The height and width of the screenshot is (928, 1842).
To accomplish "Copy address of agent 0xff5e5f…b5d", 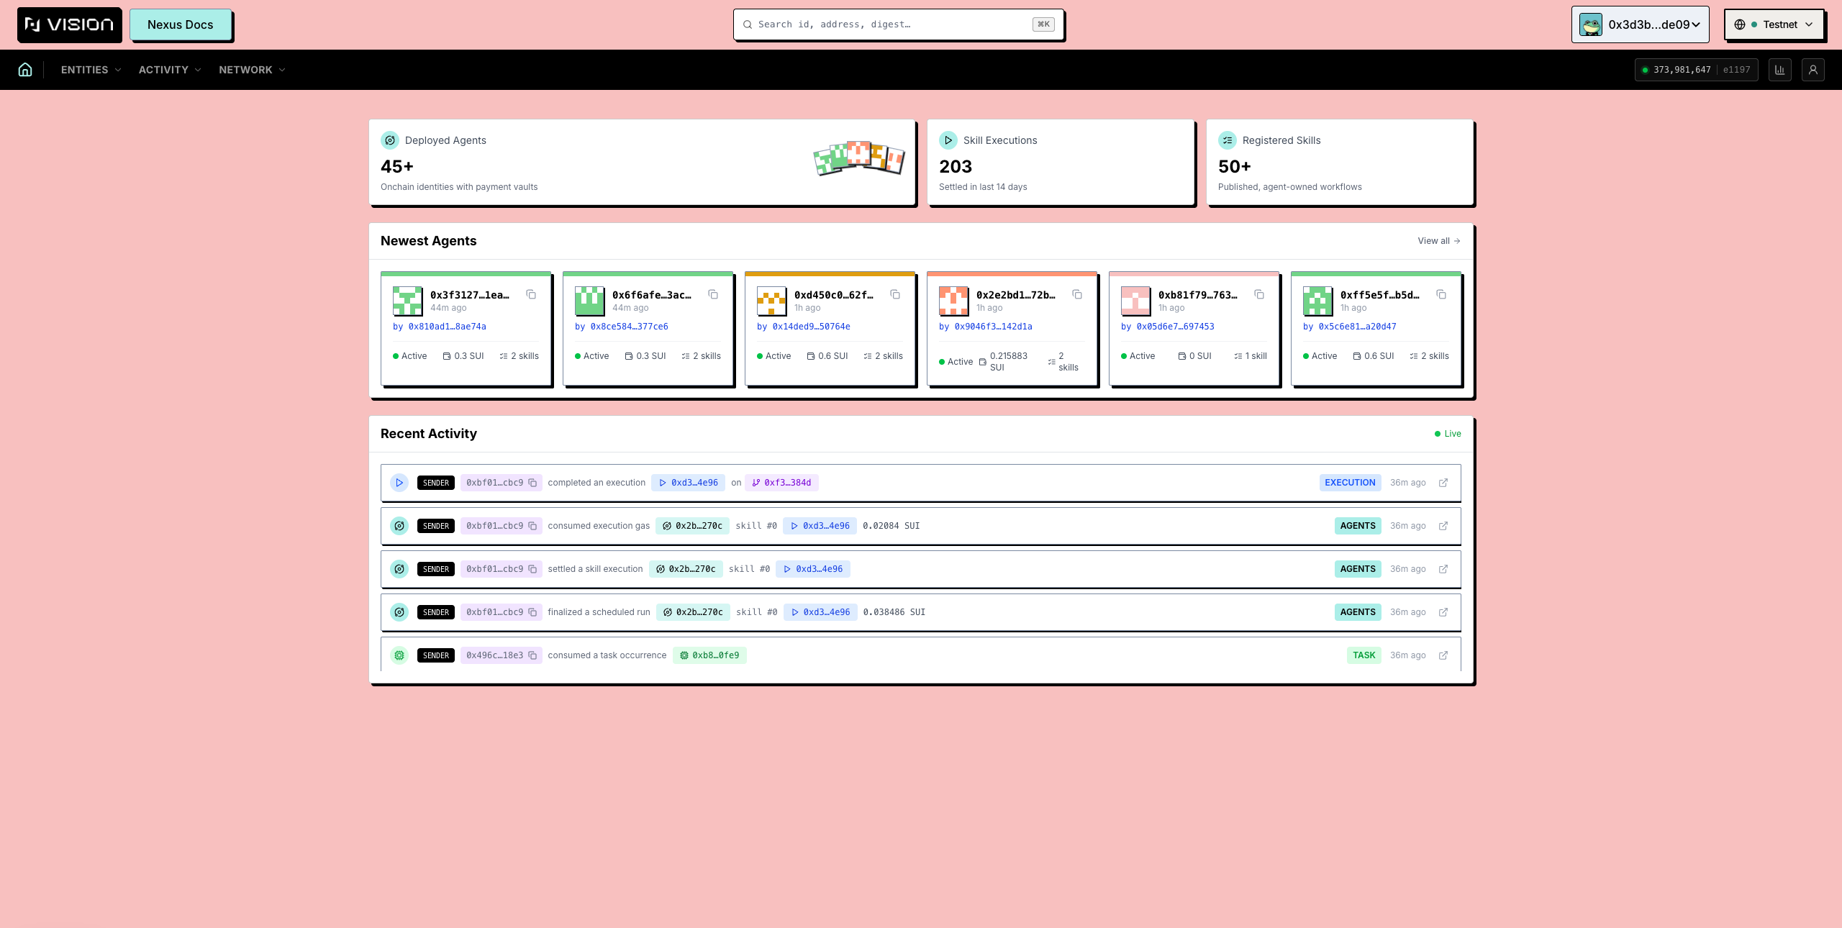I will (x=1441, y=294).
